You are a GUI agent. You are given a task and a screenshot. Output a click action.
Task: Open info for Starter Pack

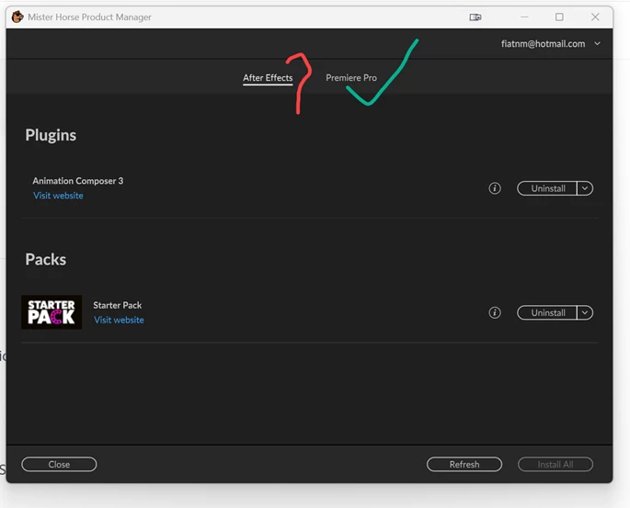pyautogui.click(x=495, y=312)
